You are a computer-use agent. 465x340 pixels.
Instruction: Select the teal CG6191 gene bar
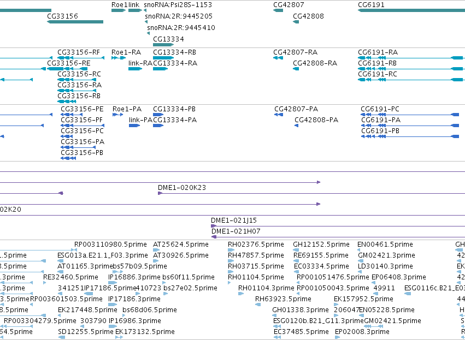coord(411,10)
